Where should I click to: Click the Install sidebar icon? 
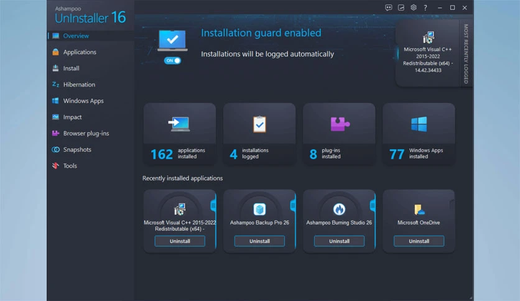[x=56, y=68]
